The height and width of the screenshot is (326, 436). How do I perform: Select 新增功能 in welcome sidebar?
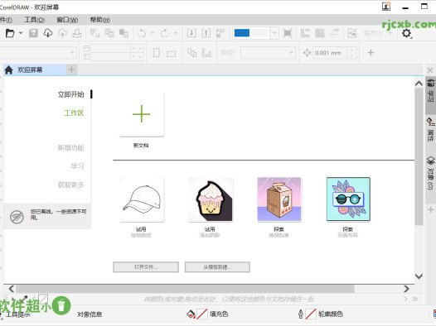point(71,148)
